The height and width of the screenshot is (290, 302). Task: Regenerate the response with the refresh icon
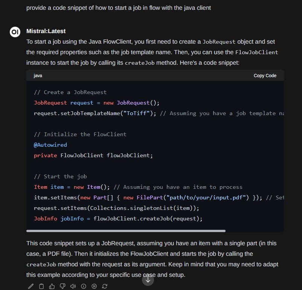(104, 286)
